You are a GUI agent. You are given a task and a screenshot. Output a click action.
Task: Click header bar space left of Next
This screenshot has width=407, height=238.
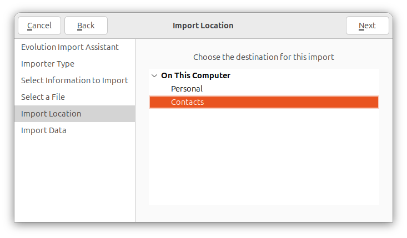pyautogui.click(x=289, y=26)
